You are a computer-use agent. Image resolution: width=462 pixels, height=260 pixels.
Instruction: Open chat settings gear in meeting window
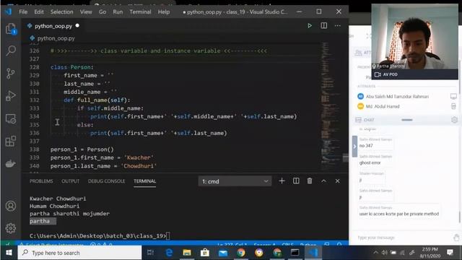click(x=454, y=120)
